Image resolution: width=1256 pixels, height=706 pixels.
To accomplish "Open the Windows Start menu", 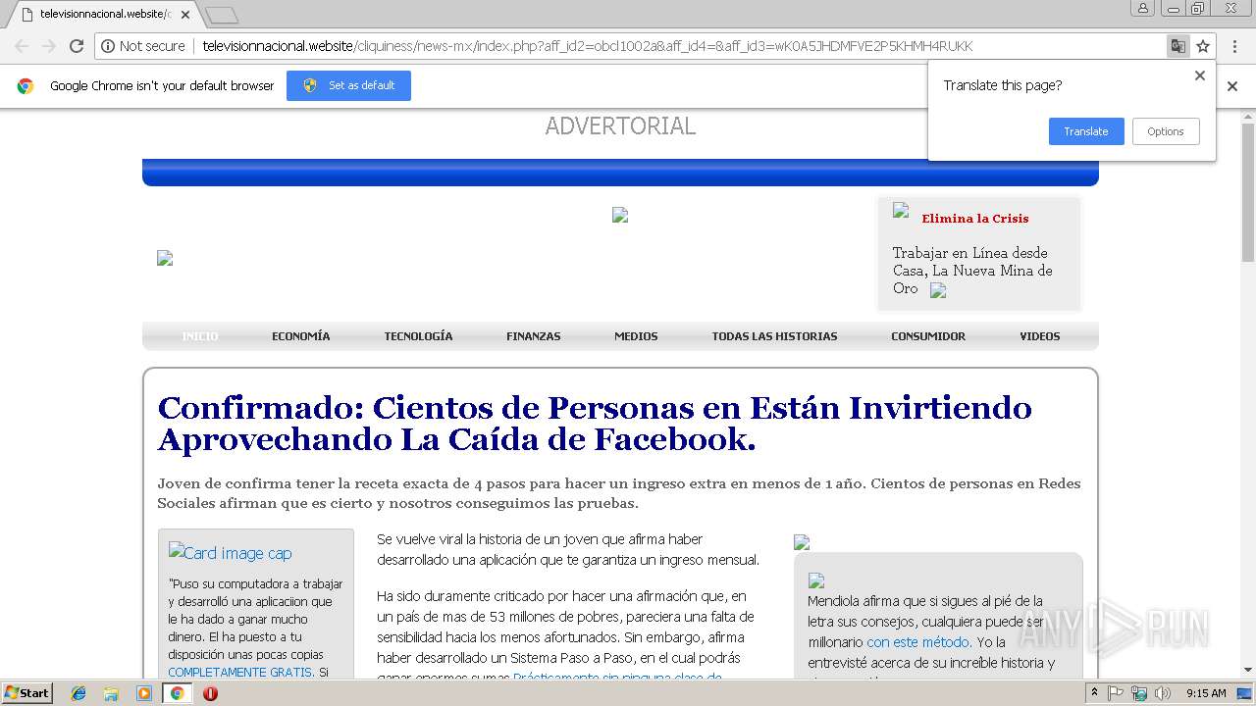I will pyautogui.click(x=27, y=693).
